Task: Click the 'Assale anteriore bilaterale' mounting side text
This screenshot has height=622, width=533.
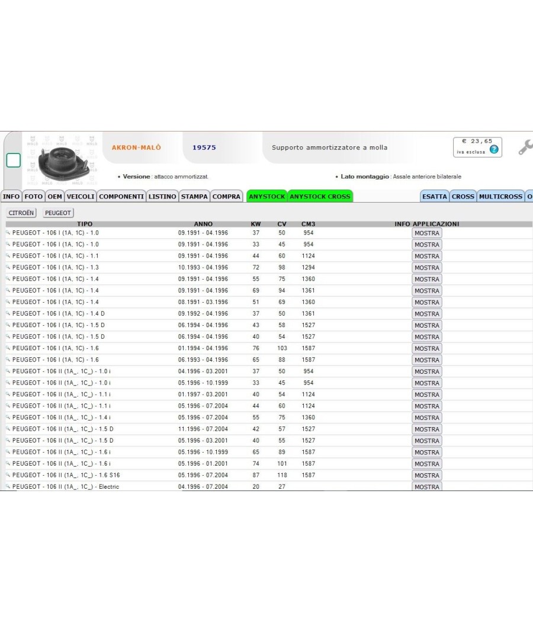Action: click(x=427, y=177)
